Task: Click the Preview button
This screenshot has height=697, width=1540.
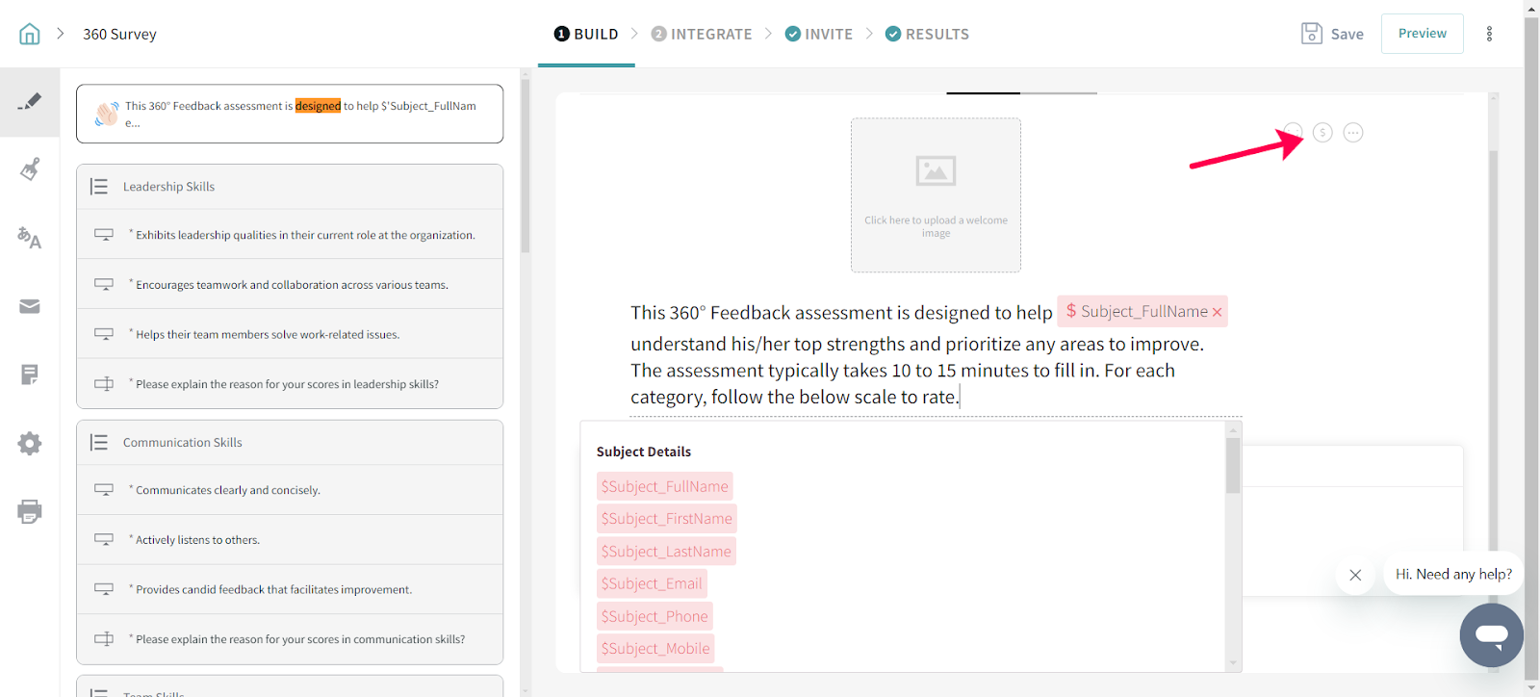Action: [x=1422, y=34]
